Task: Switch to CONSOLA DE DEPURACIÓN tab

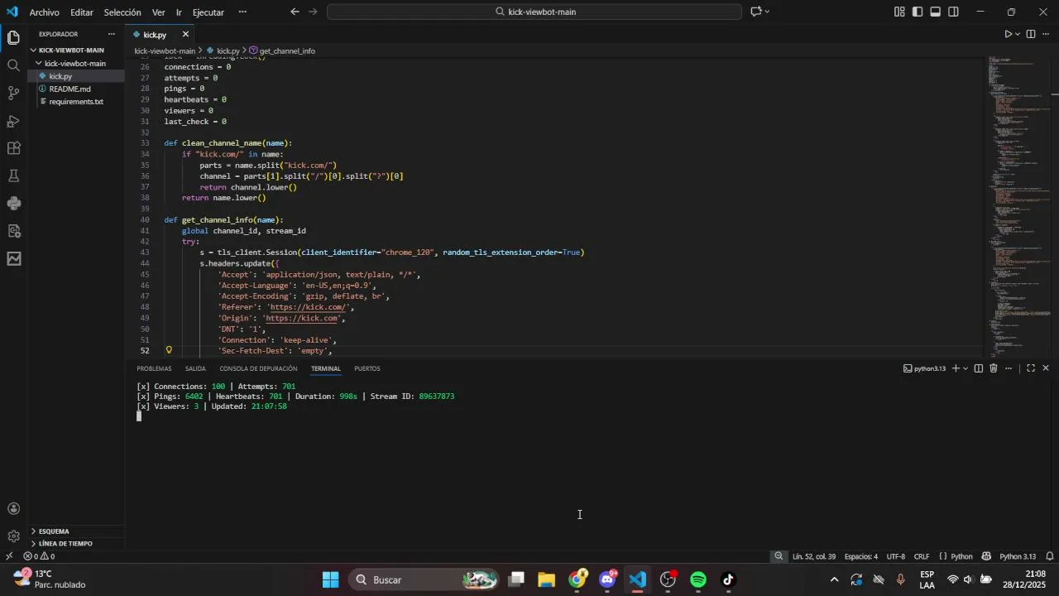Action: [x=258, y=368]
